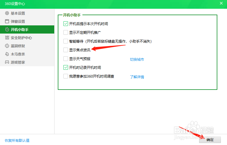Screen dimensions: 227x145
Task: Click the trojan scan icon beside 木马查杀
Action: [x=7, y=54]
